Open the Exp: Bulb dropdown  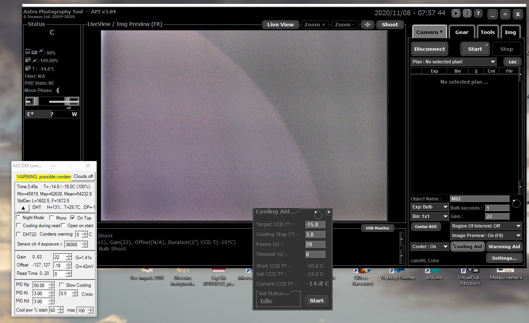coord(430,207)
